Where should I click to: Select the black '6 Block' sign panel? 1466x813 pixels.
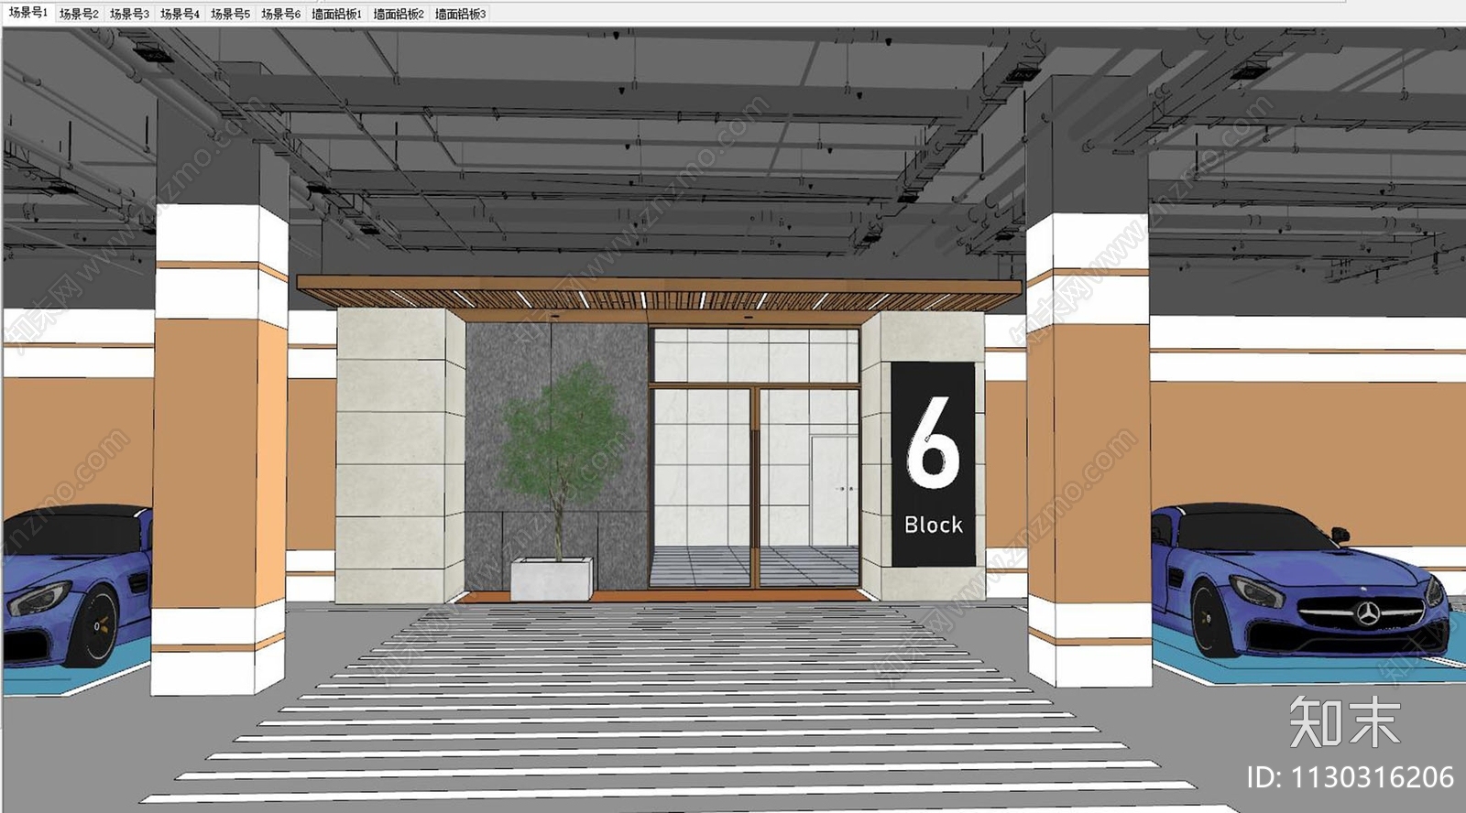tap(933, 463)
